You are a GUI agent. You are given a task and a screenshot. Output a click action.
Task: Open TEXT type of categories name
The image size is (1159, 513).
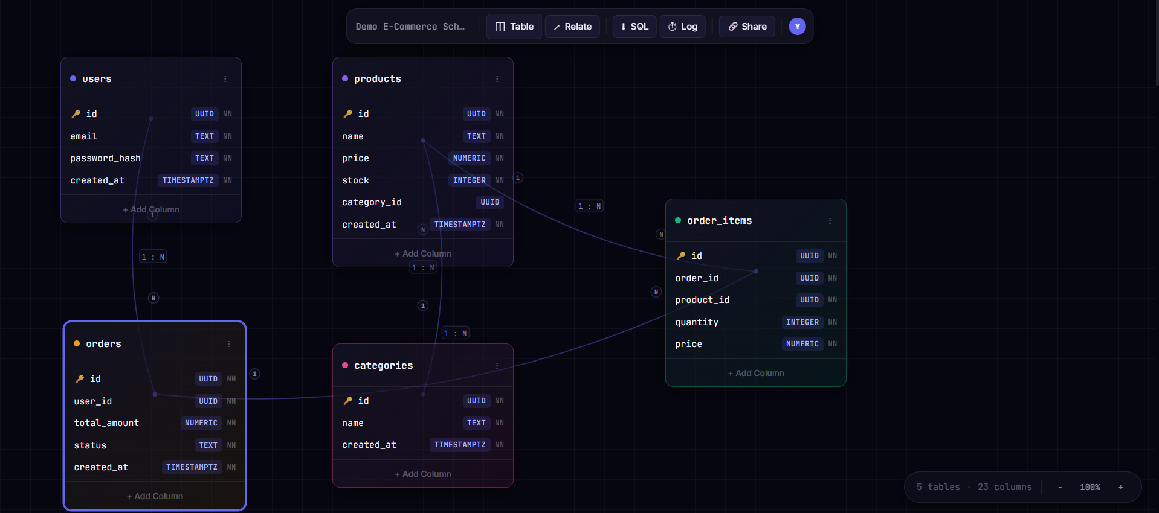[477, 423]
